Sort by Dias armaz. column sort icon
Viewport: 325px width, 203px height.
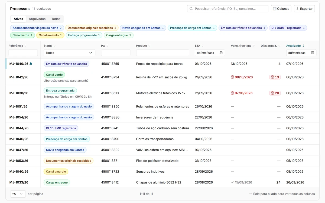(279, 46)
